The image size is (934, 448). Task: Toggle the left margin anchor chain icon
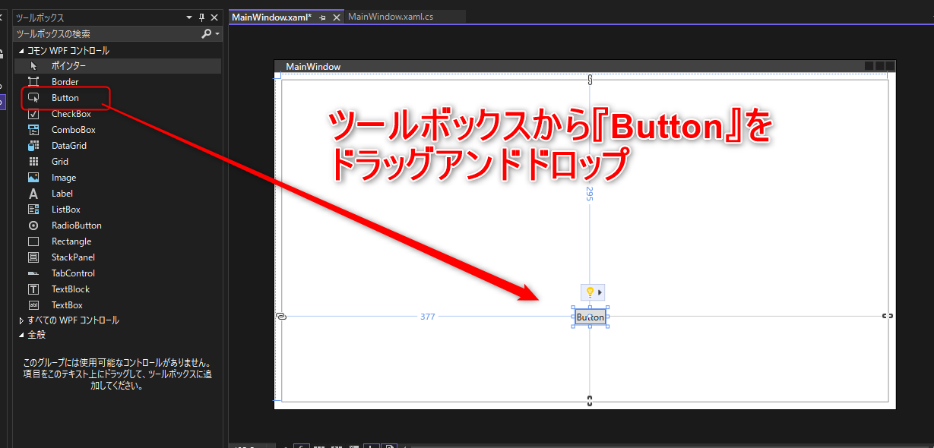tap(280, 317)
